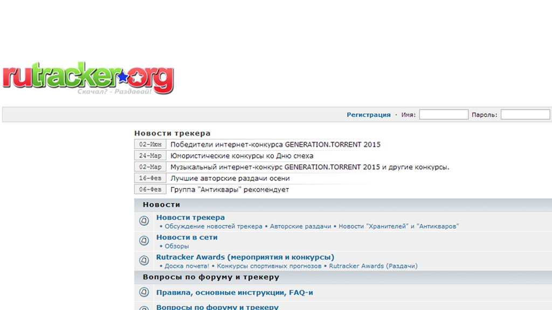The width and height of the screenshot is (552, 310).
Task: Open subforum Обсуждение новостей трекера
Action: coord(213,227)
